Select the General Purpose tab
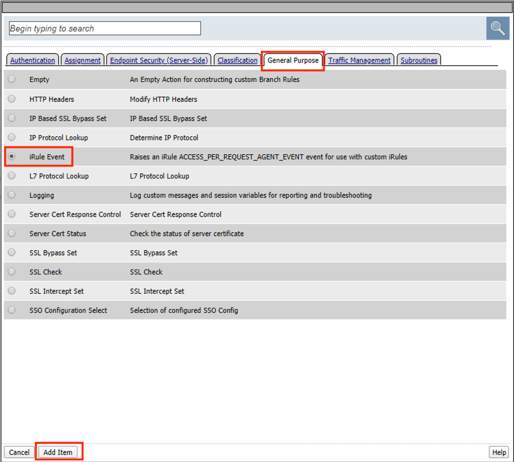Image resolution: width=514 pixels, height=462 pixels. coord(293,60)
